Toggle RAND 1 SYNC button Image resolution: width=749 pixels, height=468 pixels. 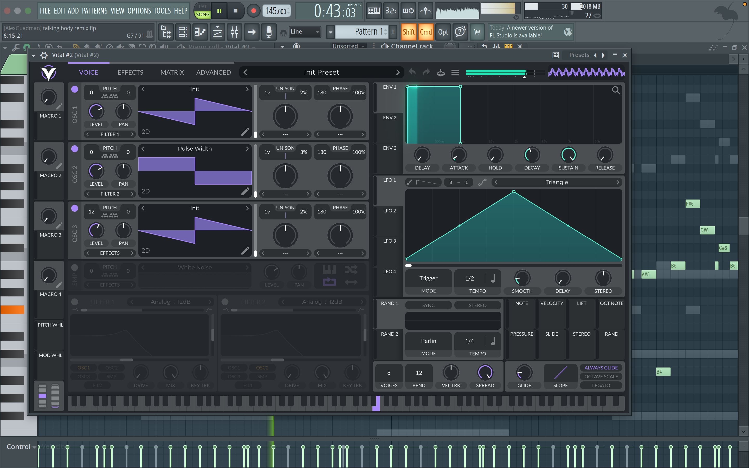point(428,305)
